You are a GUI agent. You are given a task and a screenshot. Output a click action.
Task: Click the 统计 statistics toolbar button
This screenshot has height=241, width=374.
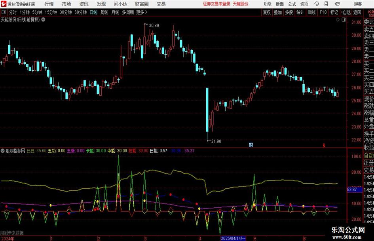click(x=300, y=12)
